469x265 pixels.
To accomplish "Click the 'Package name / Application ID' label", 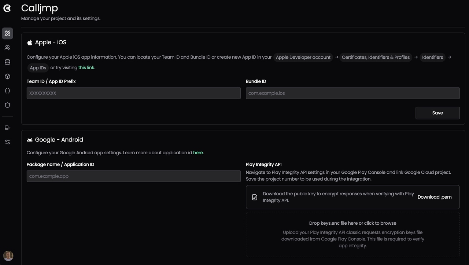I will pyautogui.click(x=60, y=165).
